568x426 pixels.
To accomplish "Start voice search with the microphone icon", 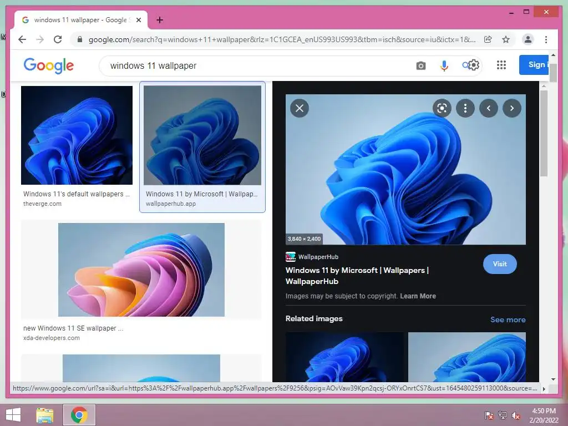I will point(444,65).
